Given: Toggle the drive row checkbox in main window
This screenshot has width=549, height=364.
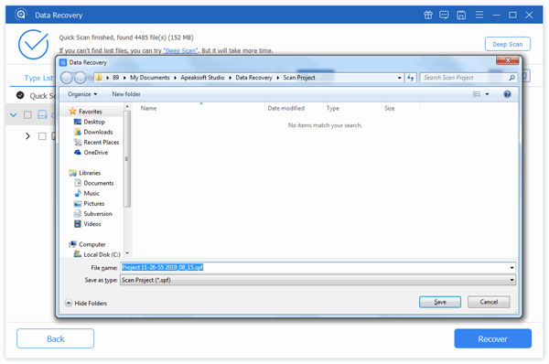Looking at the screenshot, I should [27, 115].
